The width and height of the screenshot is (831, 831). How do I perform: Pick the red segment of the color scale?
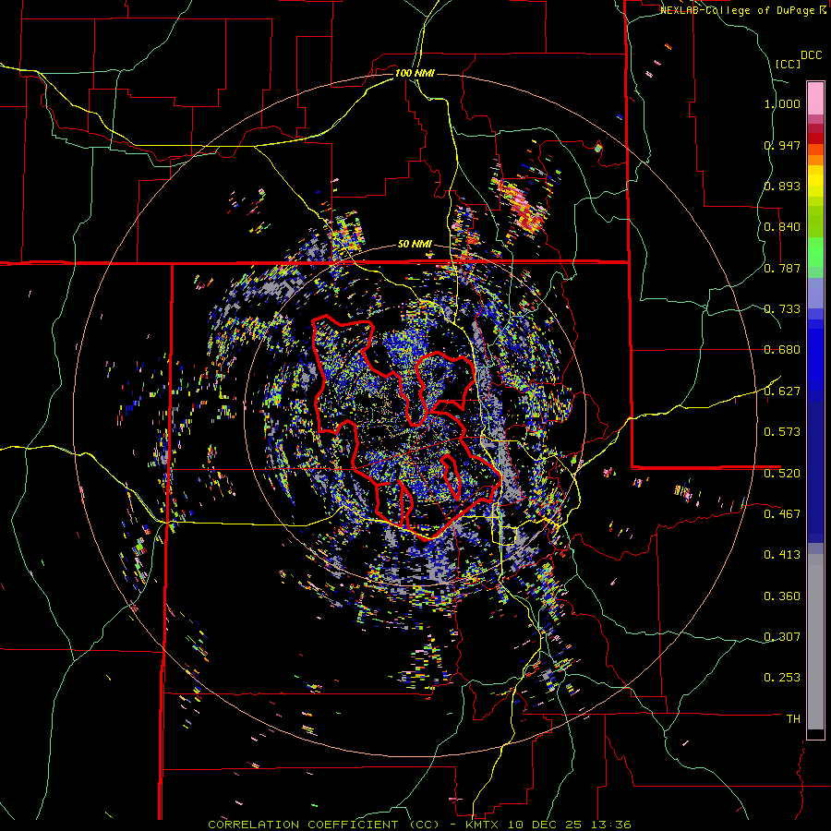point(815,138)
